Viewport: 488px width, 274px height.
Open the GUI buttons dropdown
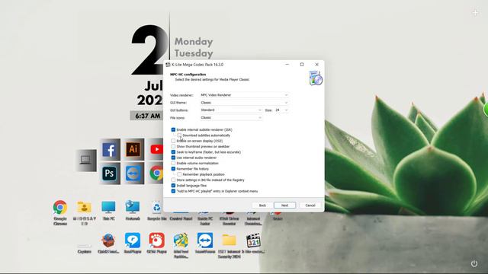(231, 110)
